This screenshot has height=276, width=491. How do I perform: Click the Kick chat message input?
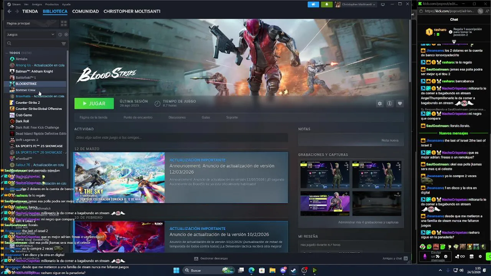[436, 256]
